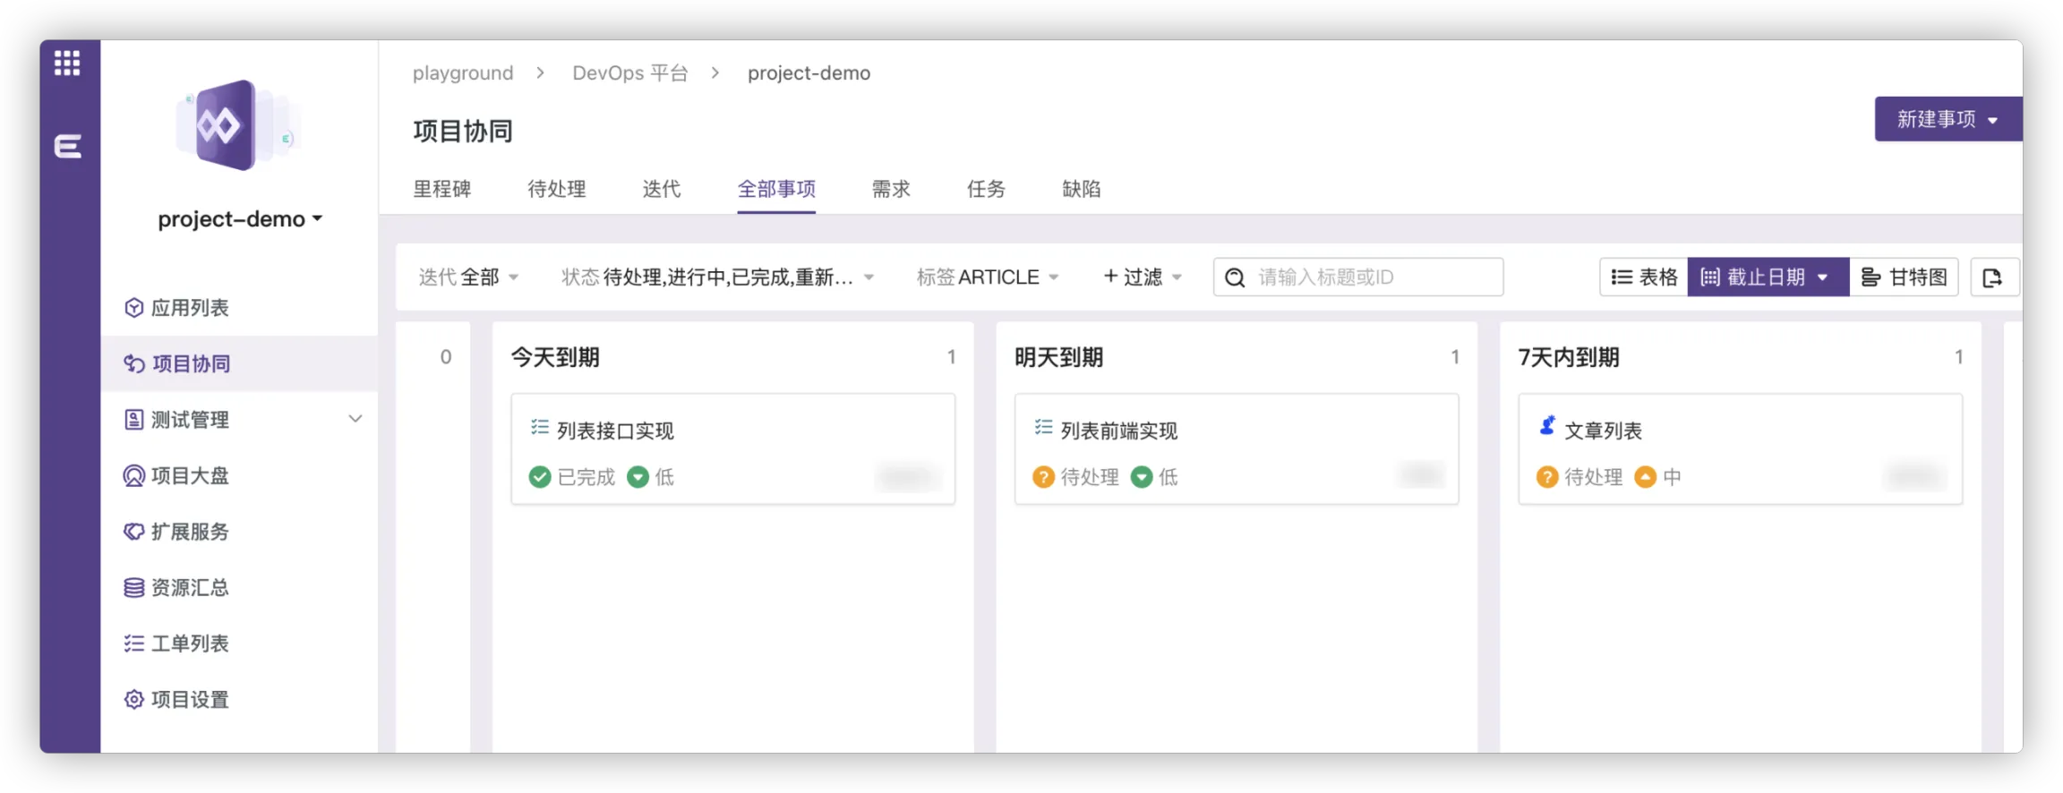Switch to 表格 view
Screen dimensions: 2063x793
[x=1644, y=277]
